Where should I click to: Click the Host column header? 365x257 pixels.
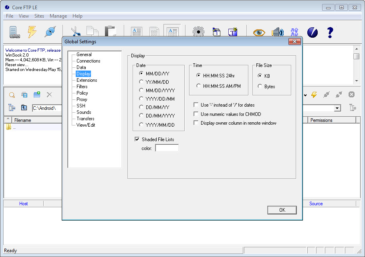[24, 204]
